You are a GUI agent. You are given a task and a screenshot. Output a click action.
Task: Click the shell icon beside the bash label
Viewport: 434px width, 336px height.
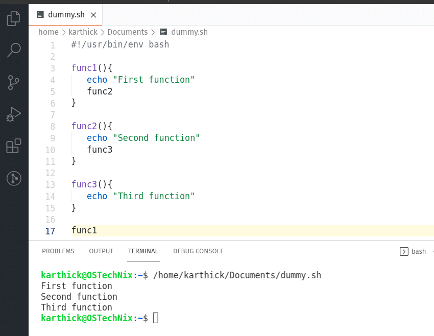coord(403,251)
